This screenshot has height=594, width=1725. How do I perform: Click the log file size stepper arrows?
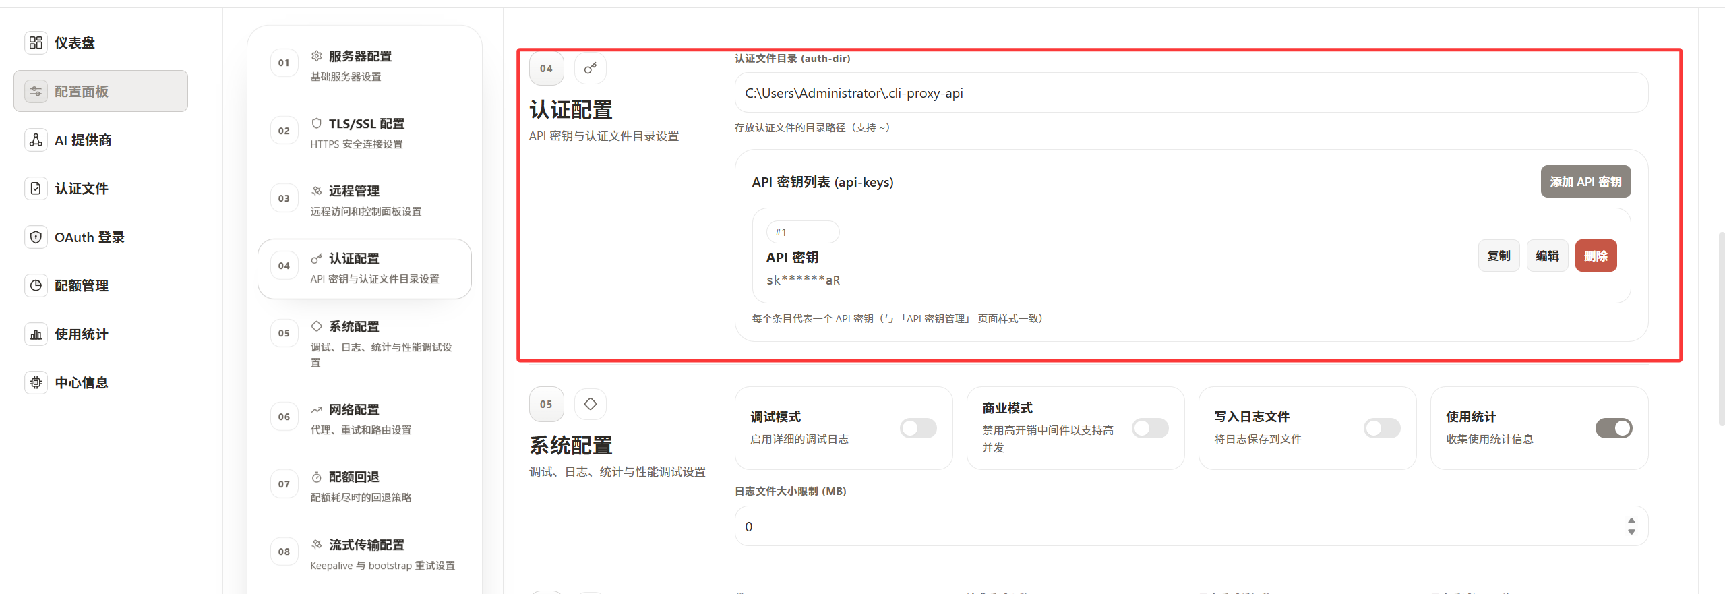coord(1631,526)
